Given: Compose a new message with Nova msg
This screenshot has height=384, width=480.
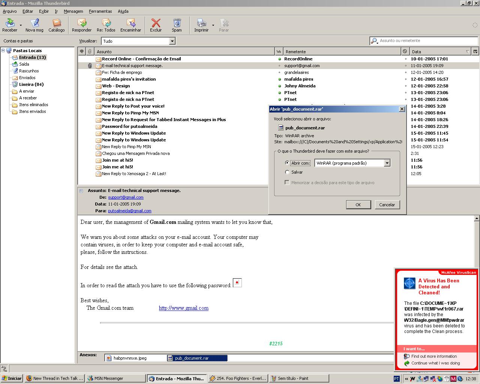Looking at the screenshot, I should point(34,25).
